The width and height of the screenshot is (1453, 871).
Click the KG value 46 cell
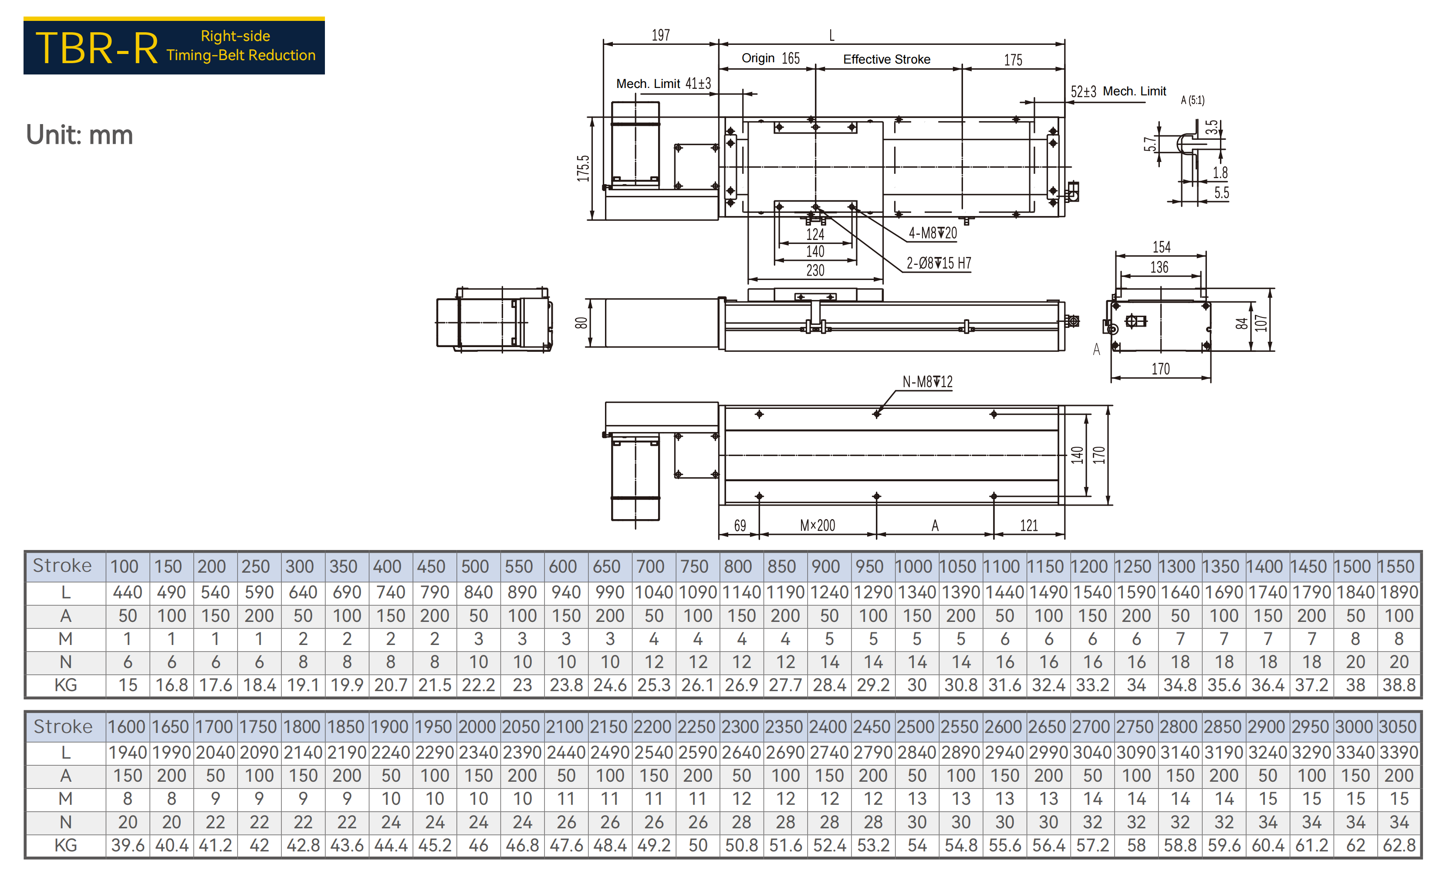(x=478, y=846)
